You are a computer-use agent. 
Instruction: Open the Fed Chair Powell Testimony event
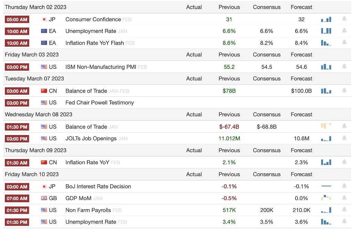point(100,103)
